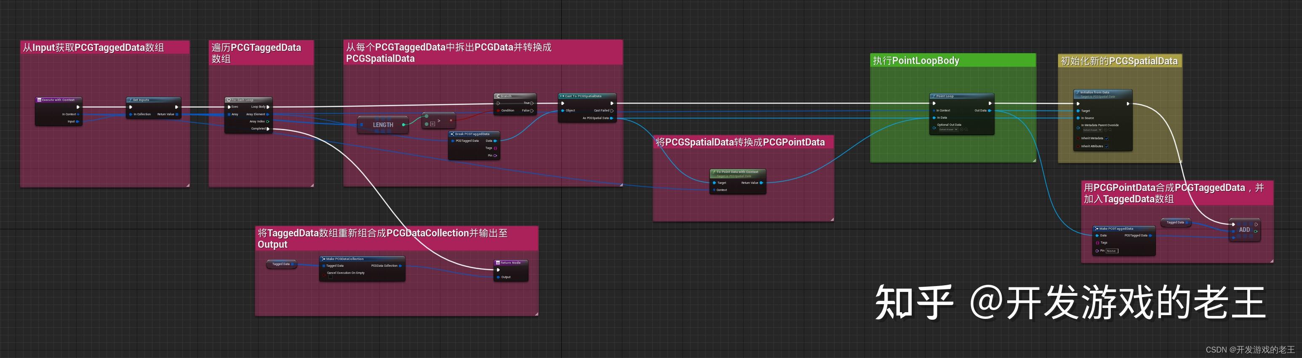
Task: Click the Cast Failed exec pin
Action: click(x=612, y=111)
